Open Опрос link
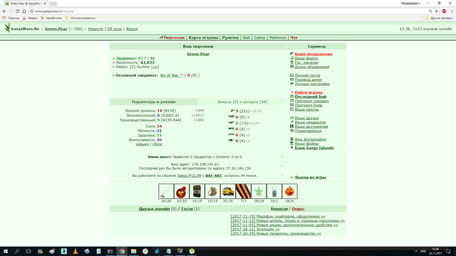Screen dimensions: 456x256 coord(298,209)
